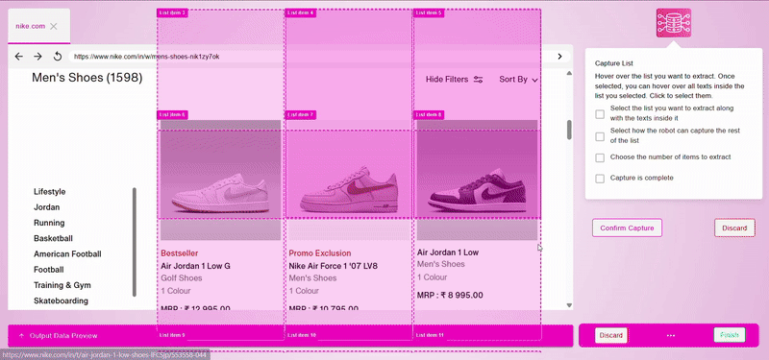The height and width of the screenshot is (360, 769).
Task: Choose Training & Gym category
Action: [62, 285]
